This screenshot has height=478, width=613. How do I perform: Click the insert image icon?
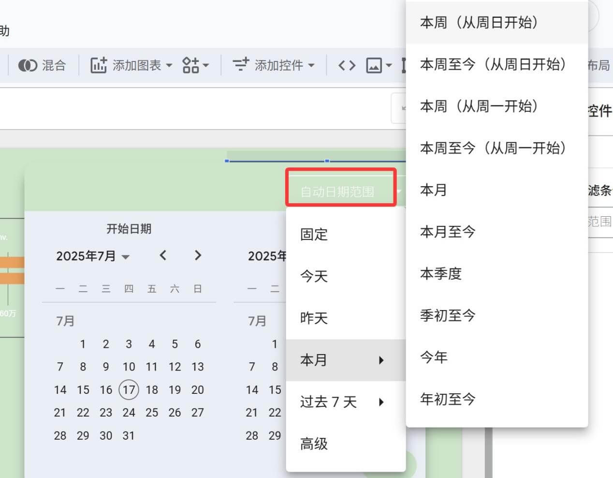[x=374, y=65]
